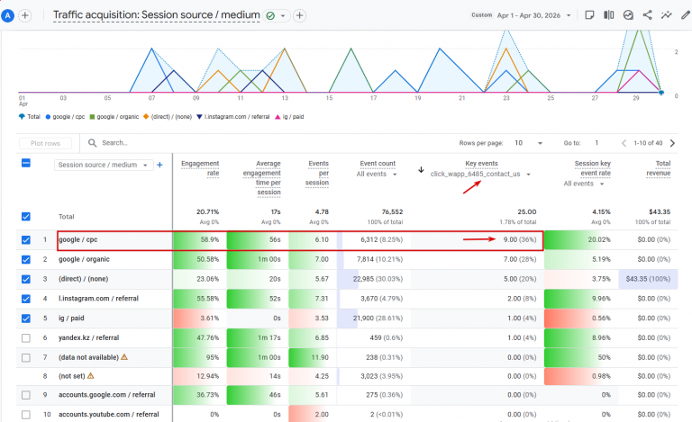Share this report via the share icon

click(648, 15)
